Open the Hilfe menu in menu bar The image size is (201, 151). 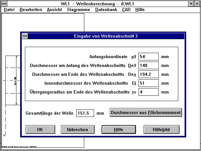click(140, 9)
